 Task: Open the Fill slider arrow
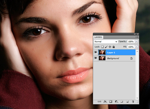point(136,47)
